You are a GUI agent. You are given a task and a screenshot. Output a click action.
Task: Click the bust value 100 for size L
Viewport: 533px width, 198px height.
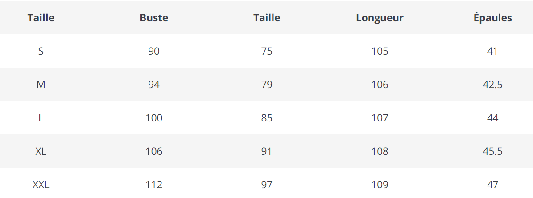tap(154, 118)
